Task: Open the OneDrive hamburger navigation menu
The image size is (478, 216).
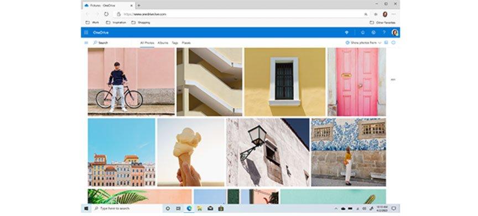Action: 86,43
